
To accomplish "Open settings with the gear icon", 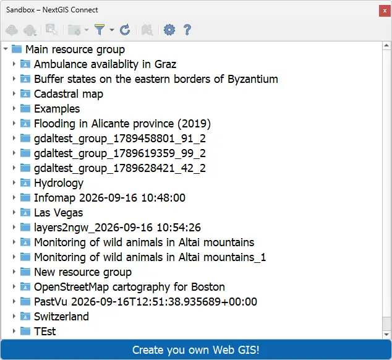I will [x=169, y=30].
